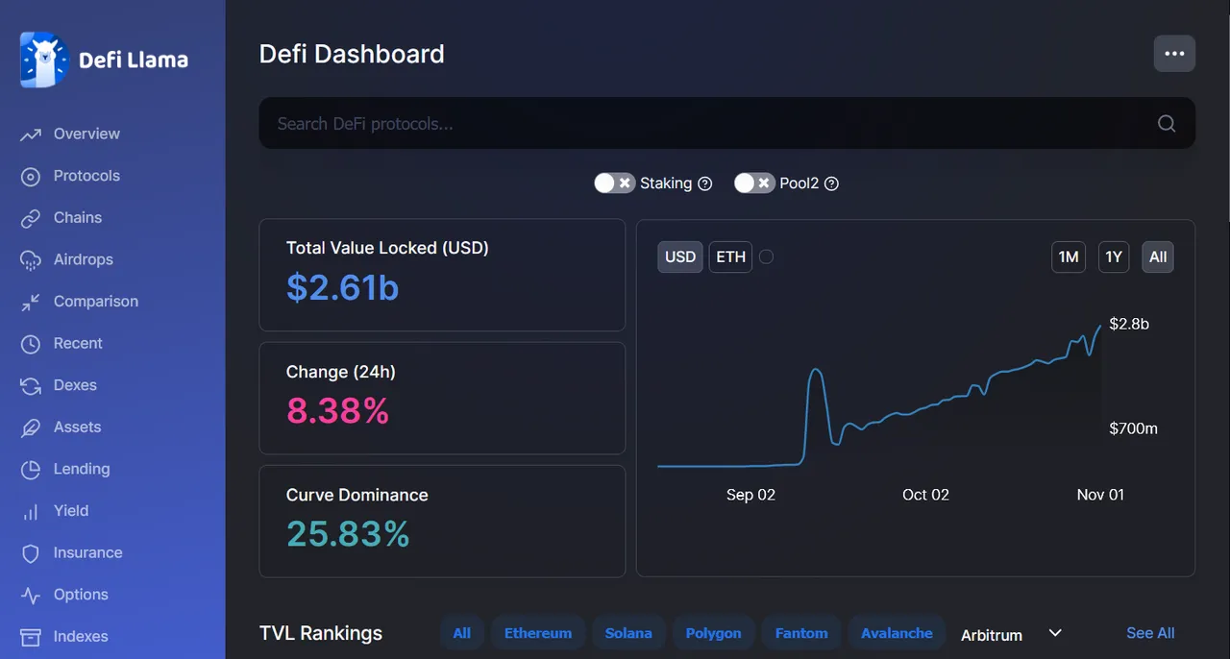Click the search magnifier icon
Screen dimensions: 1230x659
1167,123
